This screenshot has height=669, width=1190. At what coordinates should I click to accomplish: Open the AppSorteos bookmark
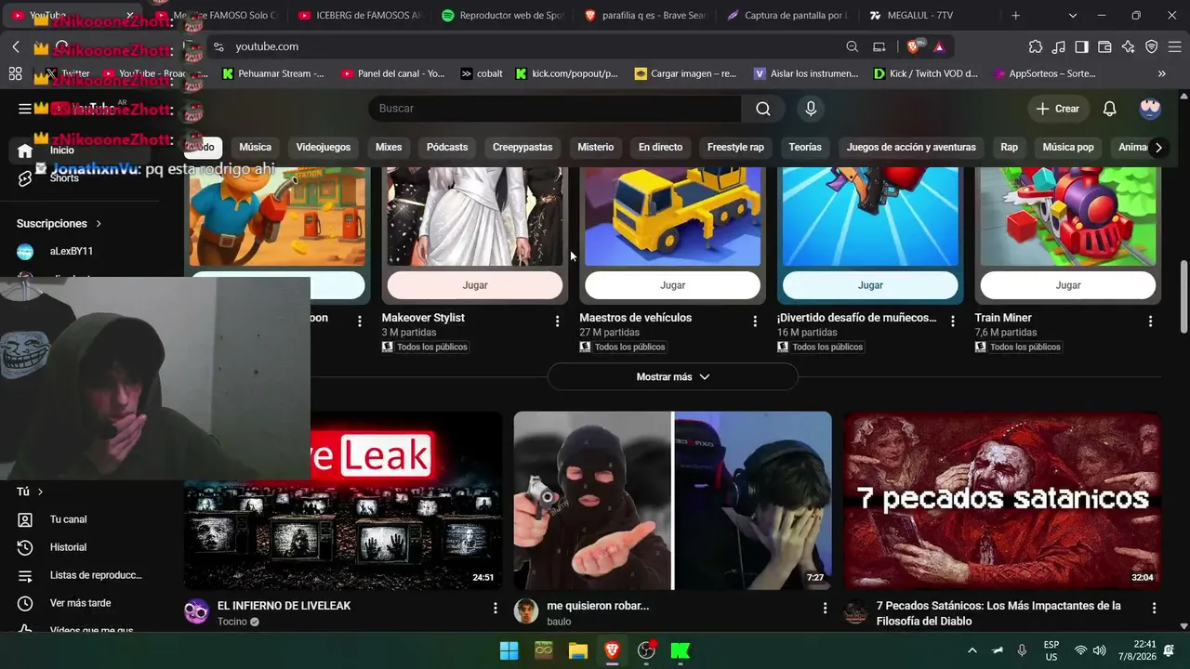coord(1045,73)
